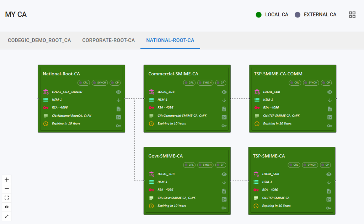
Task: Click the certificate checklist icon on TSP-SMIME-CA-COMM card
Action: point(330,117)
